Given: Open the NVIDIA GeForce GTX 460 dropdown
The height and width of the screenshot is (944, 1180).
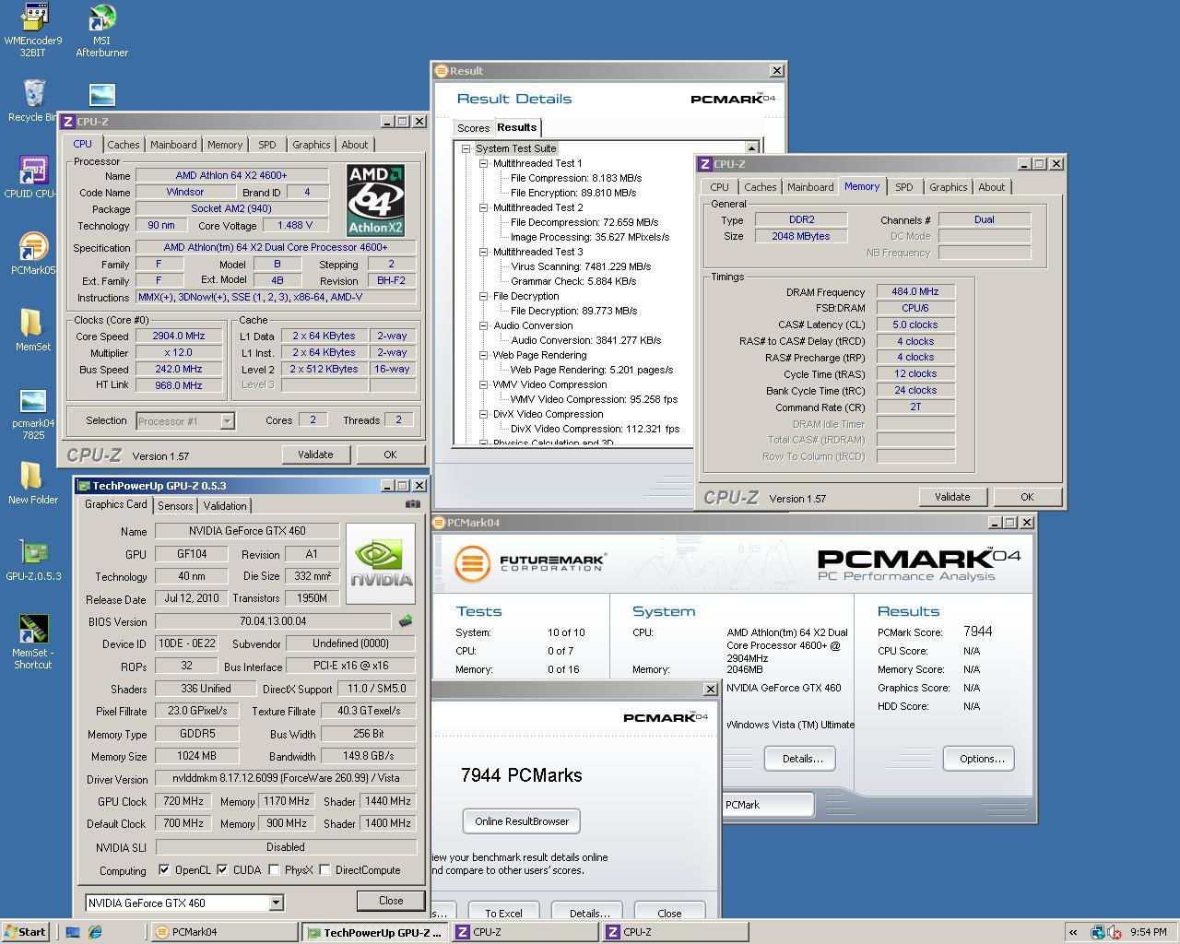Looking at the screenshot, I should (x=276, y=903).
